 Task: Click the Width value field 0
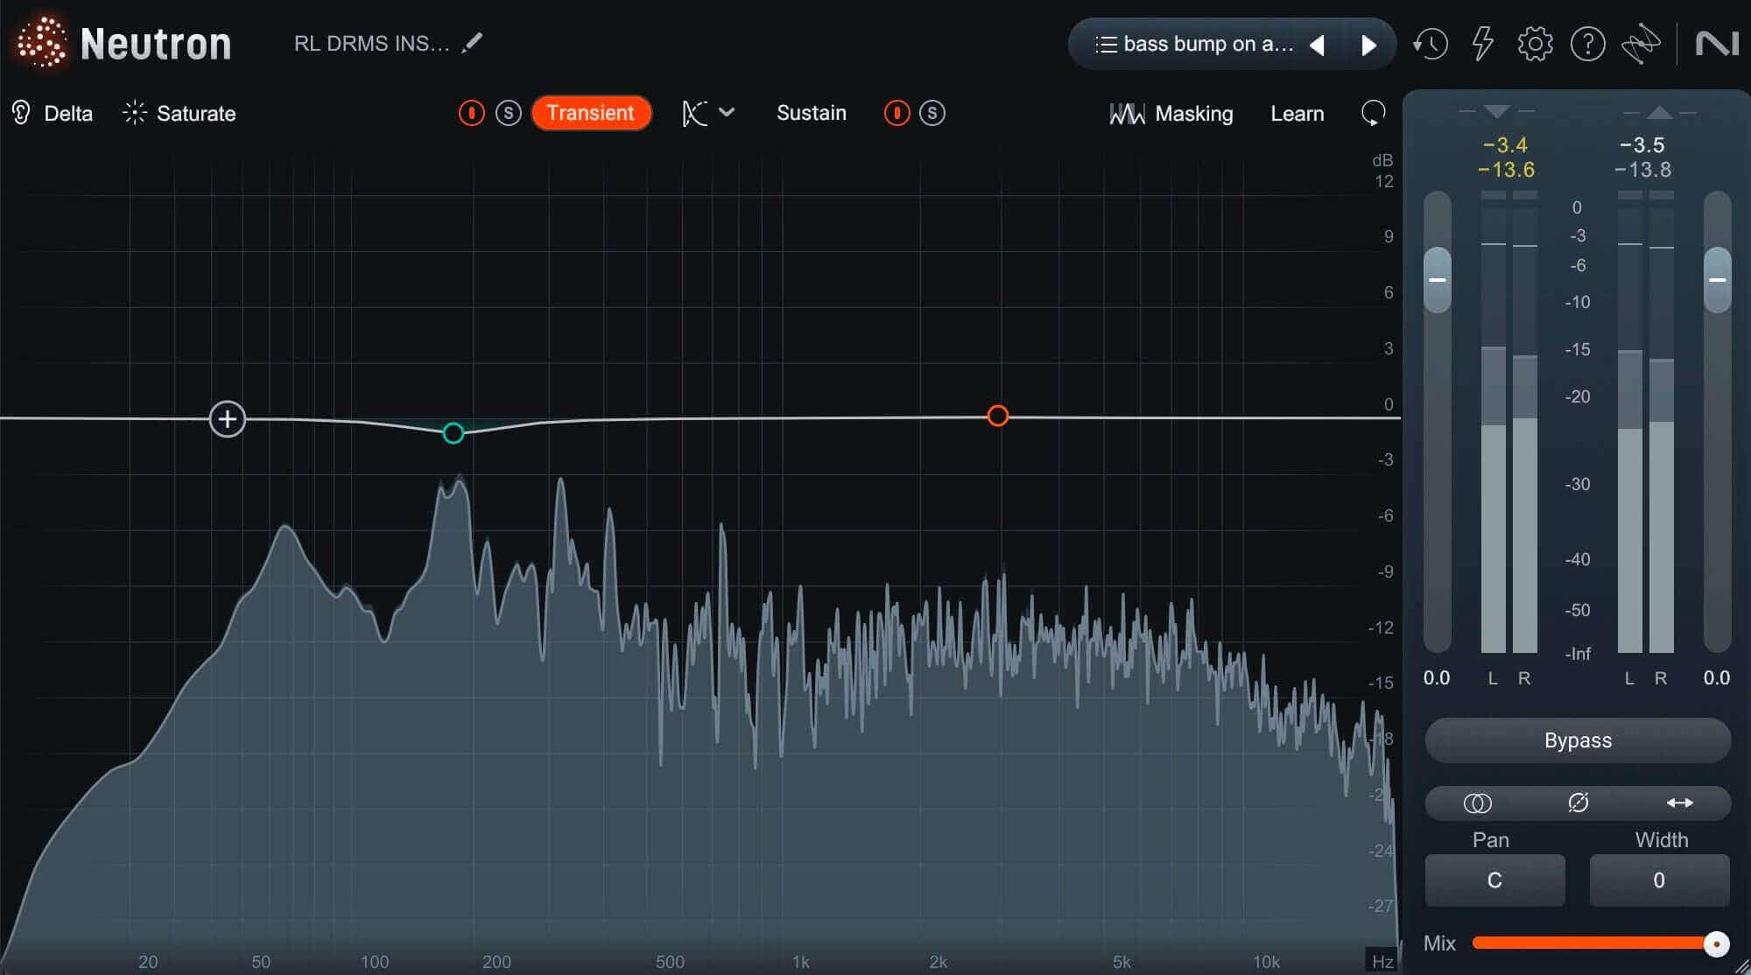coord(1659,880)
